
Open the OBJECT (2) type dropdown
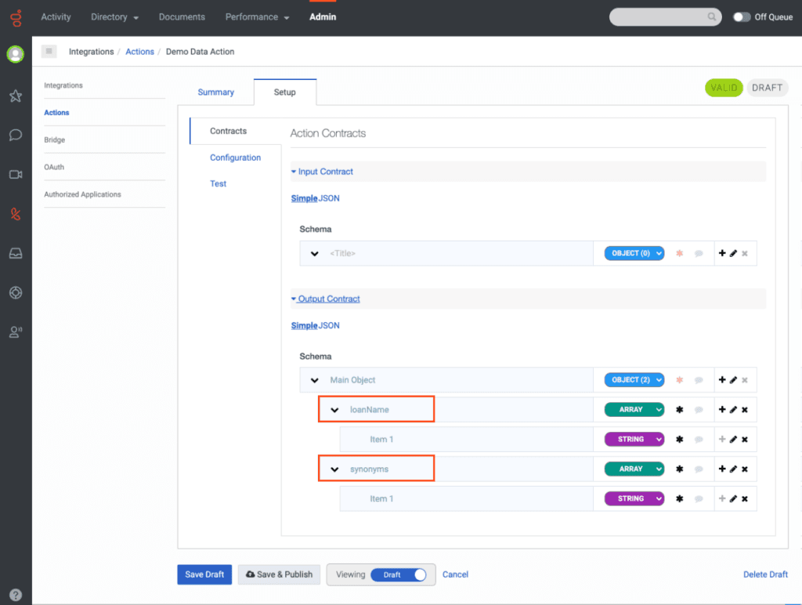[x=633, y=380]
